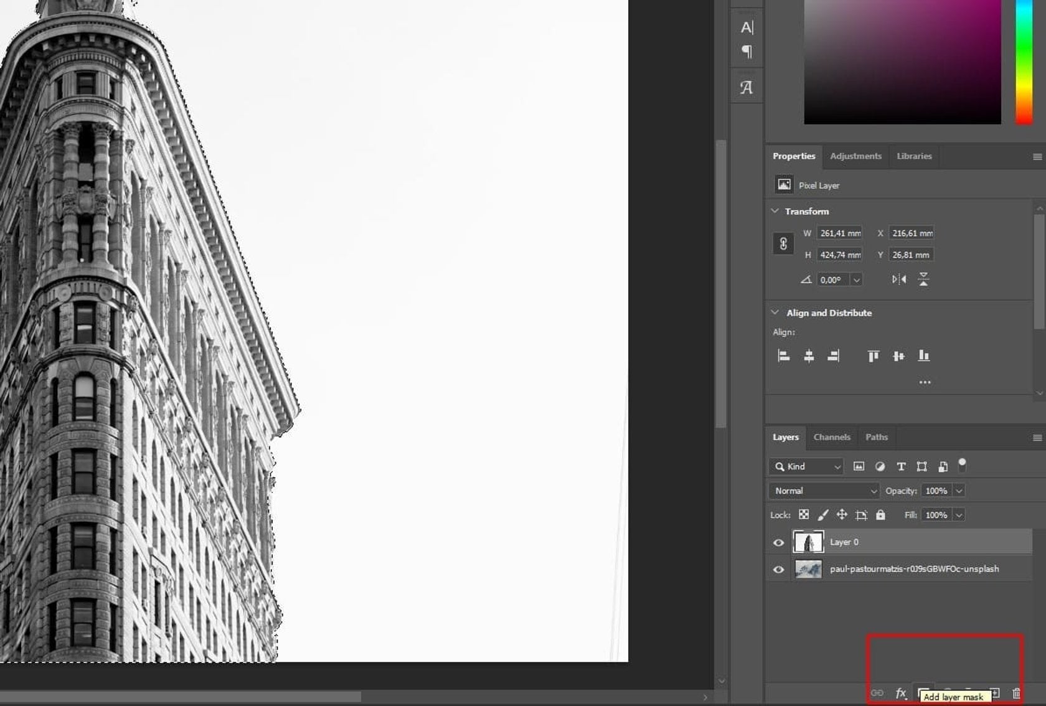This screenshot has width=1046, height=706.
Task: Toggle the width-height proportion link button
Action: (783, 243)
